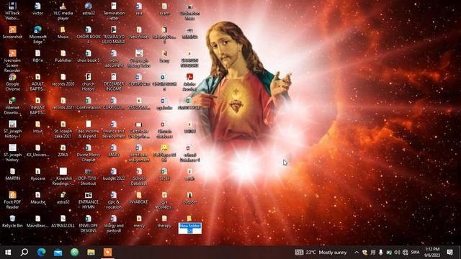This screenshot has height=259, width=461.
Task: Select the dec income & expend... file
Action: pyautogui.click(x=88, y=129)
